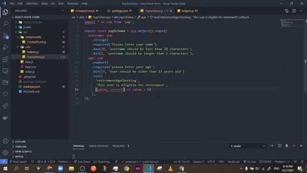Screen dimensions: 307x173
Task: Split the editor right
Action: pyautogui.click(x=294, y=11)
